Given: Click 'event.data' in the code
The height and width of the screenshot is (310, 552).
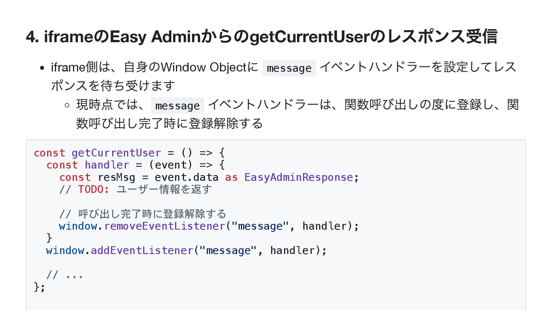Looking at the screenshot, I should point(187,177).
